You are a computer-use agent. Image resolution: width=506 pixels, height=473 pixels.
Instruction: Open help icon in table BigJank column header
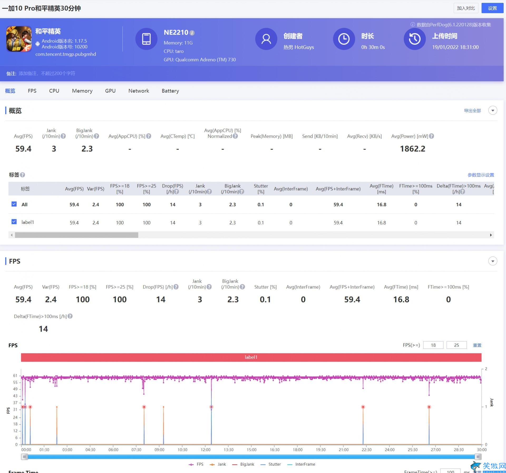point(242,192)
